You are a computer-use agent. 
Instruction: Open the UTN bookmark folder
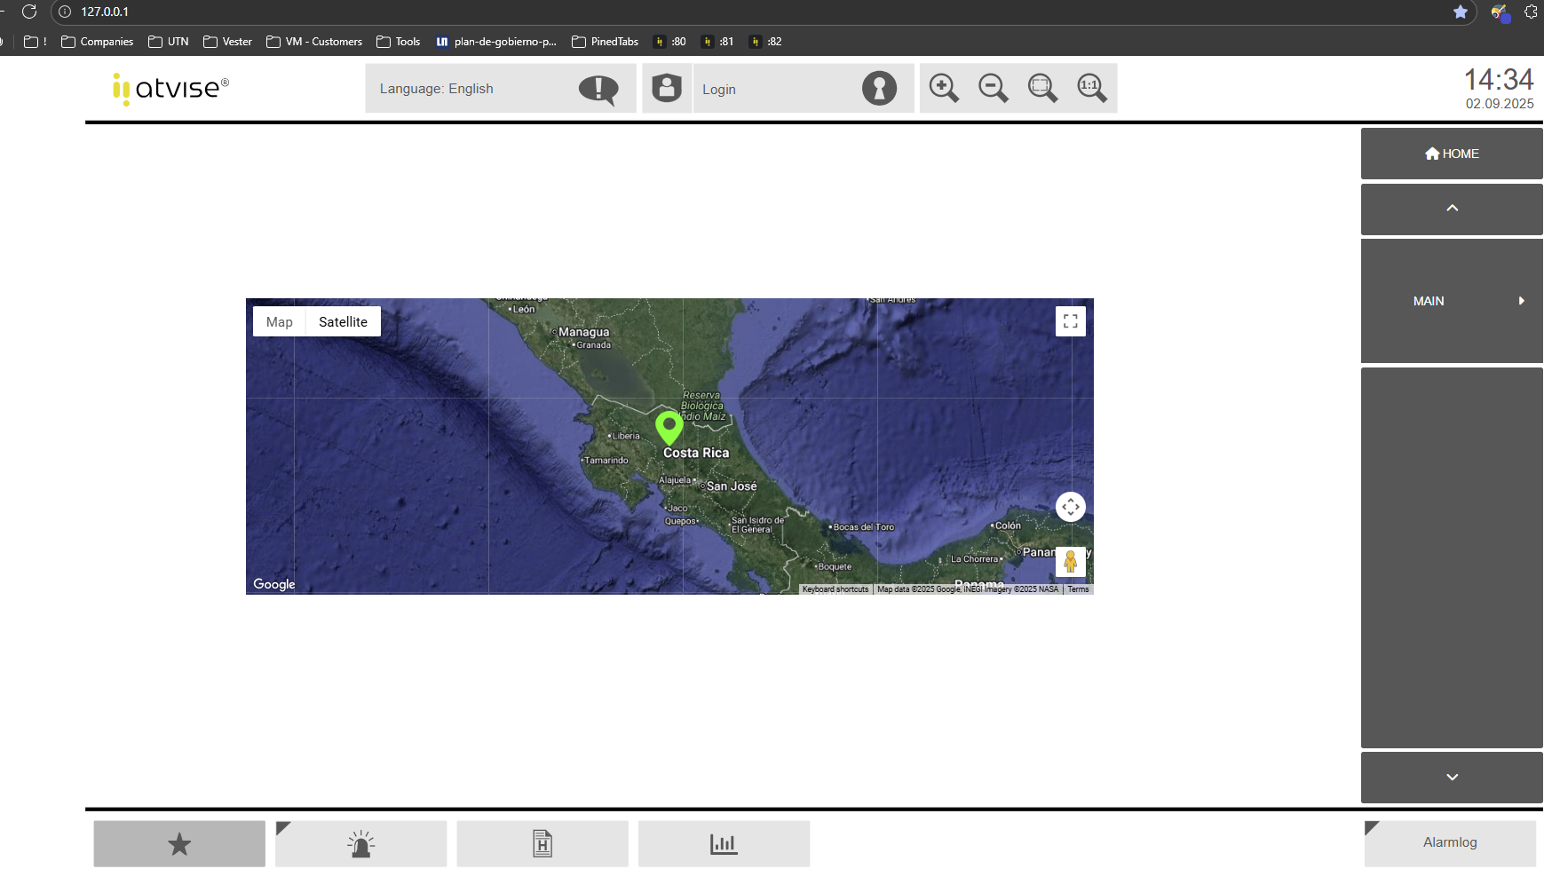tap(169, 42)
